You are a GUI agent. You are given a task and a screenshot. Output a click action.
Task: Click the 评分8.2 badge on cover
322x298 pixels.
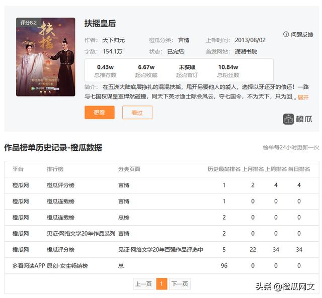tap(28, 23)
